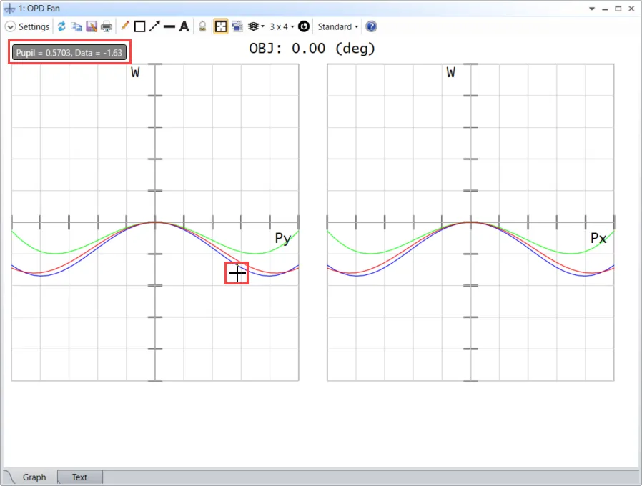Image resolution: width=642 pixels, height=486 pixels.
Task: Open the 3 x 4 layout dropdown
Action: tap(282, 26)
